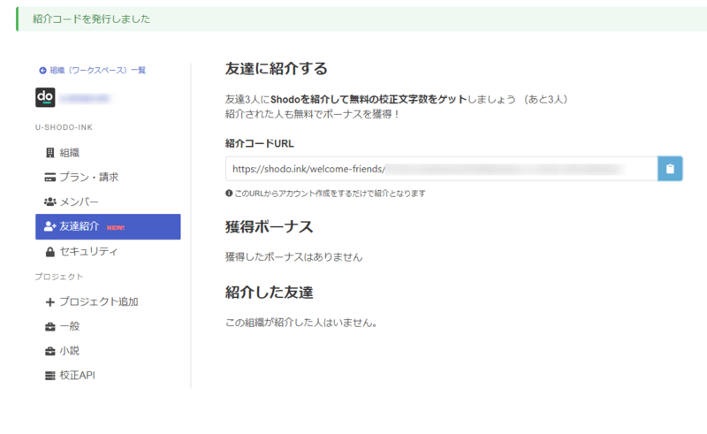707x434 pixels.
Task: Click the info icon below the URL field
Action: pos(229,193)
